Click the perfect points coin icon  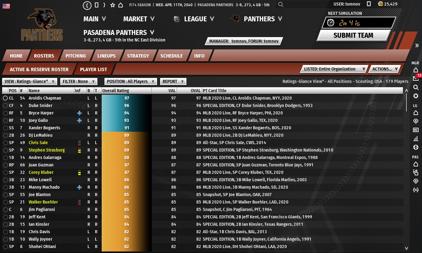coord(380,4)
